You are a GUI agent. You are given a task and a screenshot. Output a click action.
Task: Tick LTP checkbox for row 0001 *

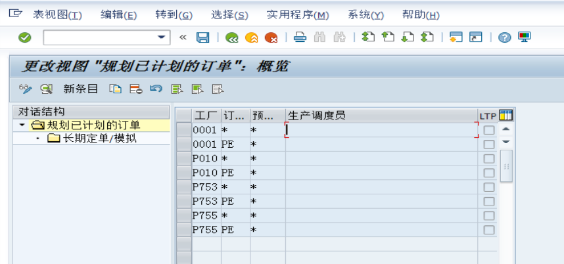(x=489, y=130)
